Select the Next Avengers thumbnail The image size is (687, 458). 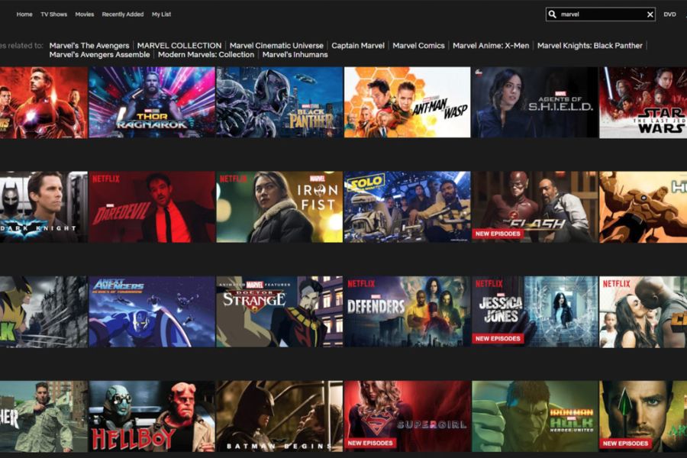coord(152,311)
